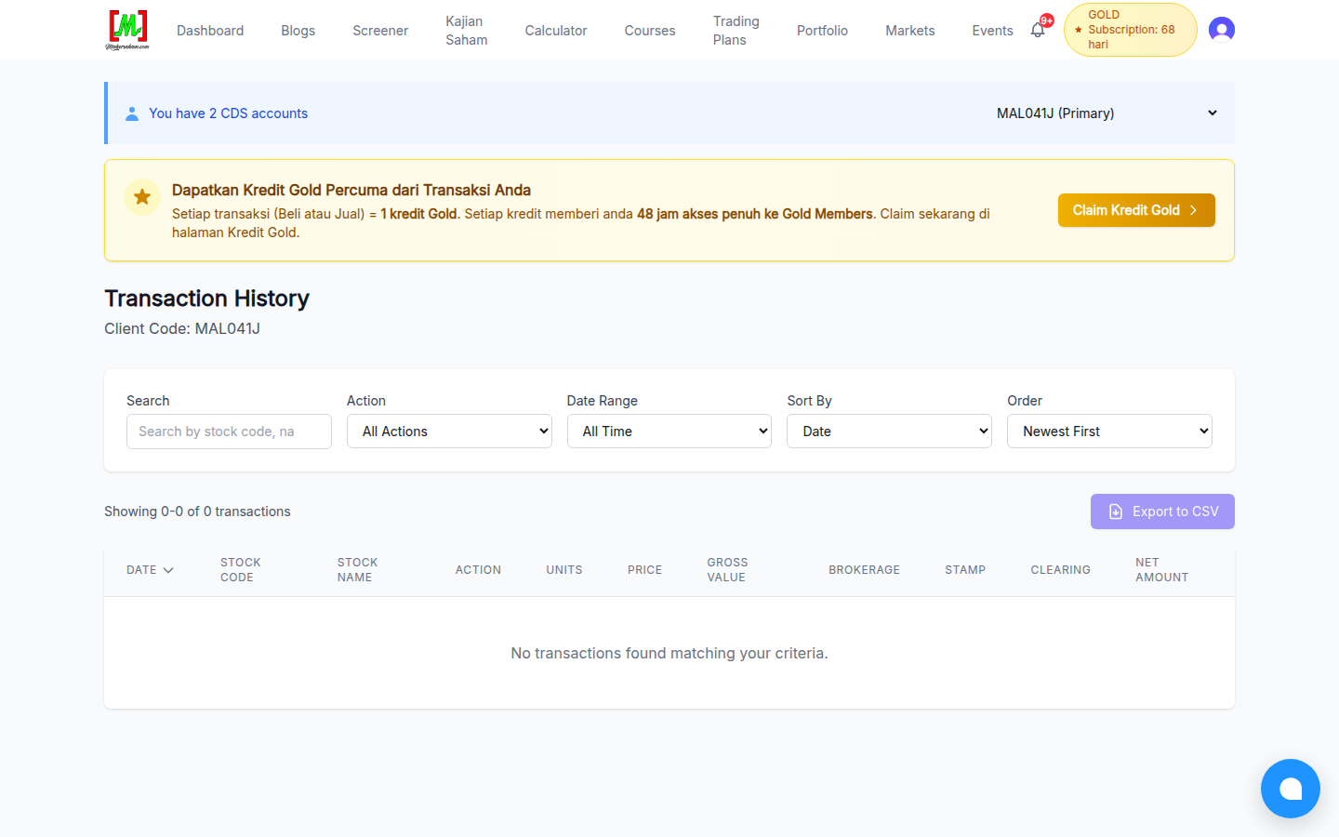Click the site logo in the header
Image resolution: width=1339 pixels, height=837 pixels.
point(127,30)
